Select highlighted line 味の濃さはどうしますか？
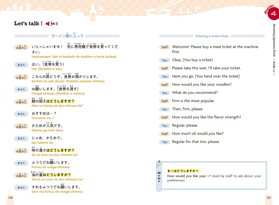279x205 pixels. click(x=53, y=150)
